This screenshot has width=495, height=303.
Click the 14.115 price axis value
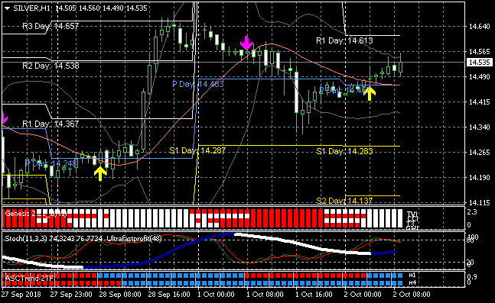[479, 203]
